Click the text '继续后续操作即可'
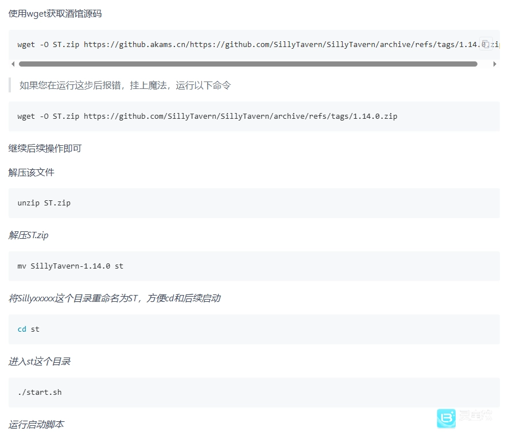Screen dimensions: 509x435 point(45,149)
